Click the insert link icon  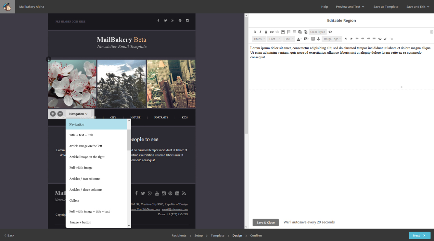pos(272,32)
